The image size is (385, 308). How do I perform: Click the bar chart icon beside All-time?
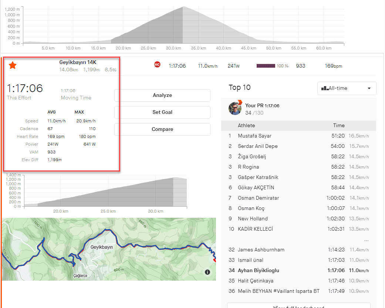(325, 88)
